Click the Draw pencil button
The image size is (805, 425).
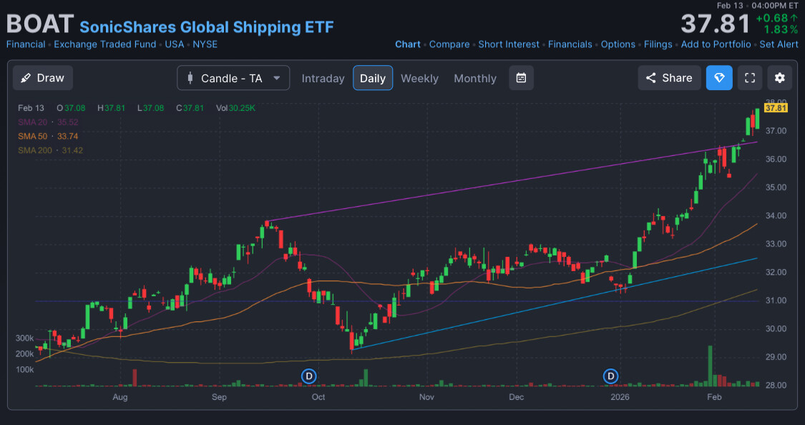(43, 78)
